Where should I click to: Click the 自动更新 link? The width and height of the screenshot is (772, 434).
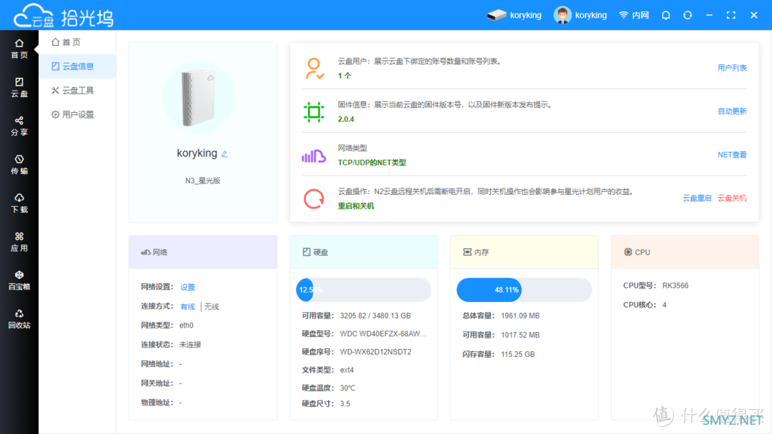click(732, 111)
